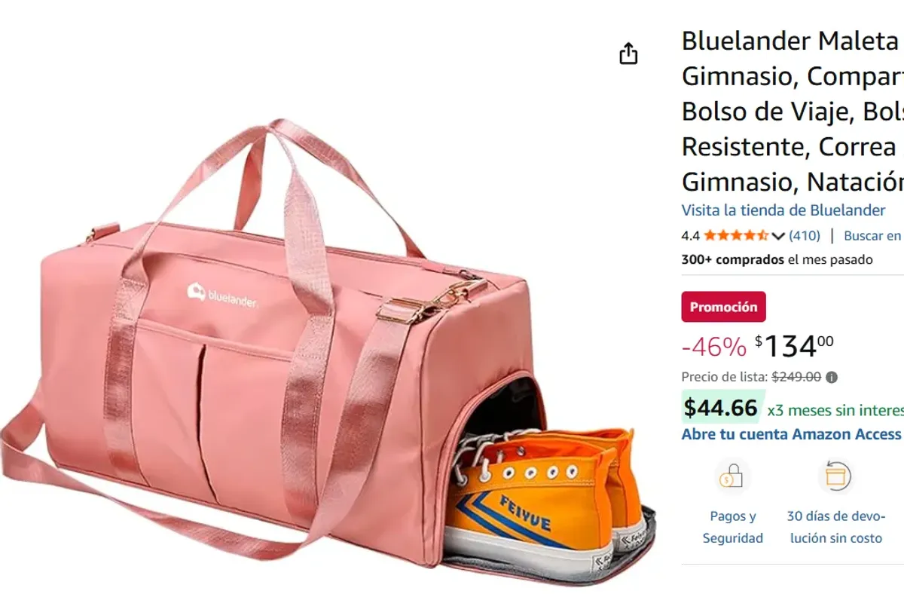Click the star rating icons
Image resolution: width=904 pixels, height=594 pixels.
pos(736,235)
